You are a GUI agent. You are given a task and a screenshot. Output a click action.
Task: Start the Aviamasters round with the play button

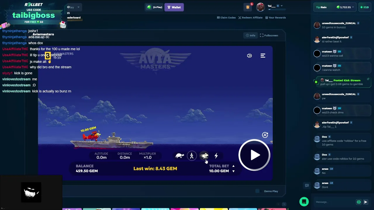[254, 155]
